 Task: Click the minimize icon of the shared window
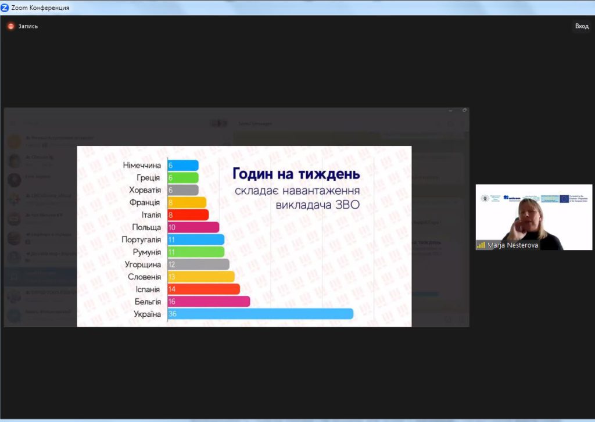pyautogui.click(x=449, y=110)
